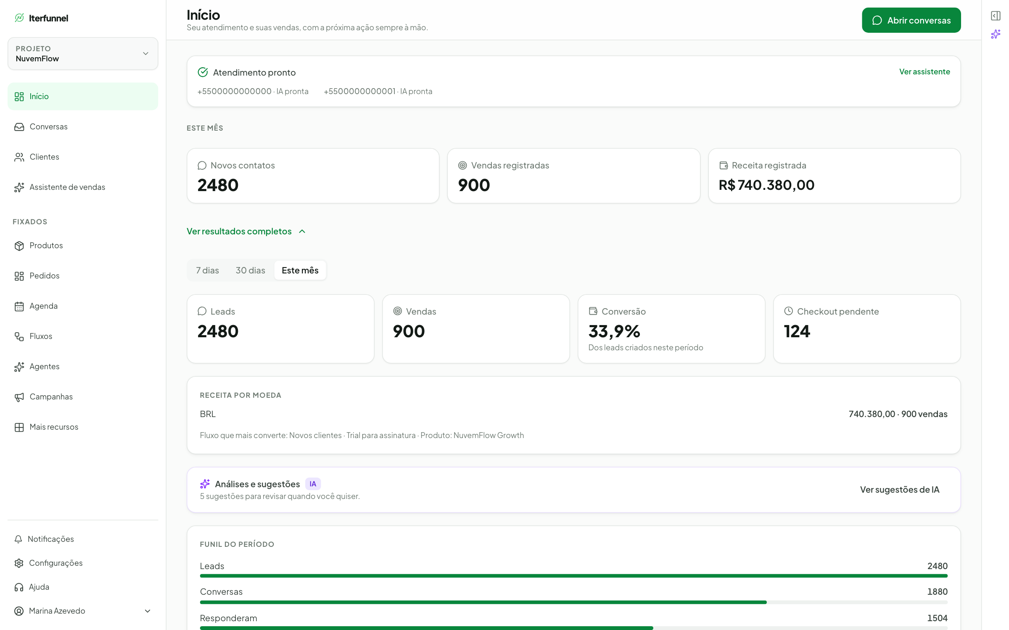Expand the Marina Azevedo account menu chevron
This screenshot has height=630, width=1009.
pyautogui.click(x=148, y=611)
